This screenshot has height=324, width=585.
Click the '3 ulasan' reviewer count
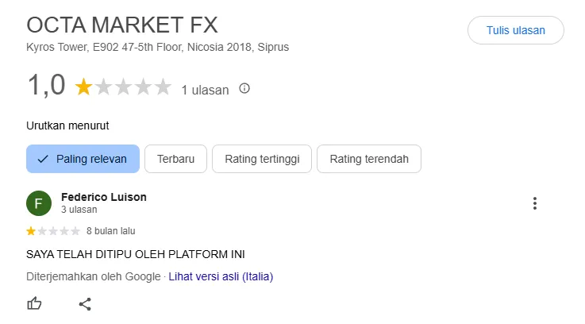[79, 210]
